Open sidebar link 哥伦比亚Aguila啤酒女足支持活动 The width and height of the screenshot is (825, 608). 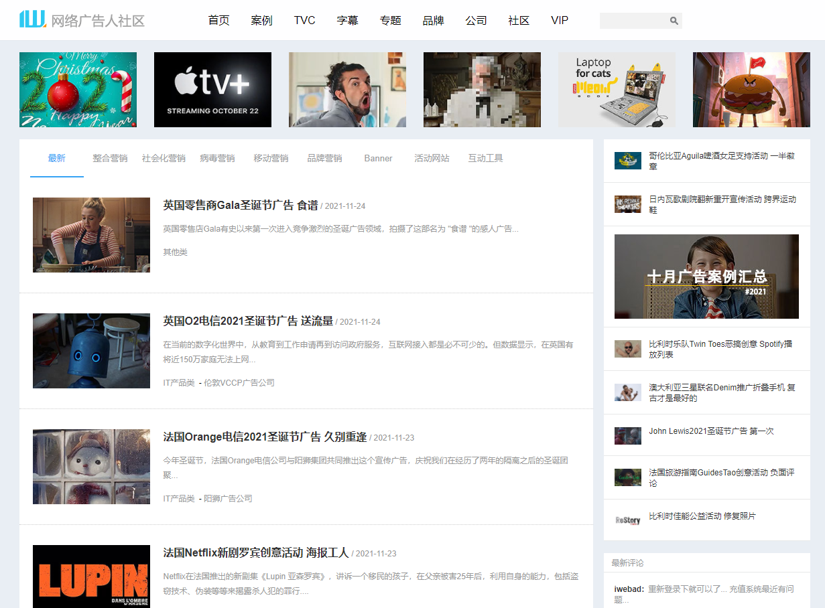click(x=722, y=161)
